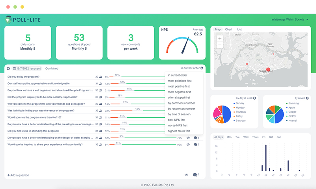
Task: Add a question to the survey
Action: tap(18, 175)
